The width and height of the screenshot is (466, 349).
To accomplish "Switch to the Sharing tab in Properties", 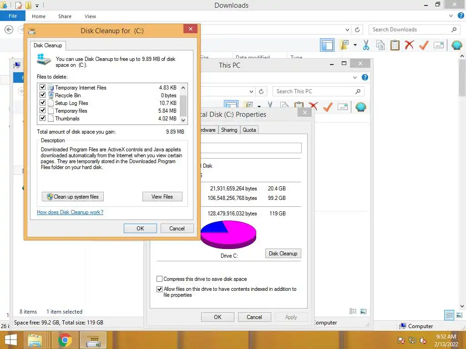I will tap(229, 130).
